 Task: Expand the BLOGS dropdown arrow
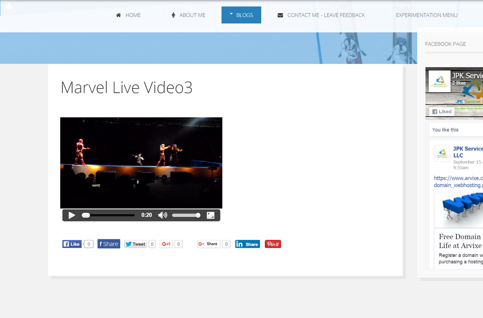tap(231, 13)
